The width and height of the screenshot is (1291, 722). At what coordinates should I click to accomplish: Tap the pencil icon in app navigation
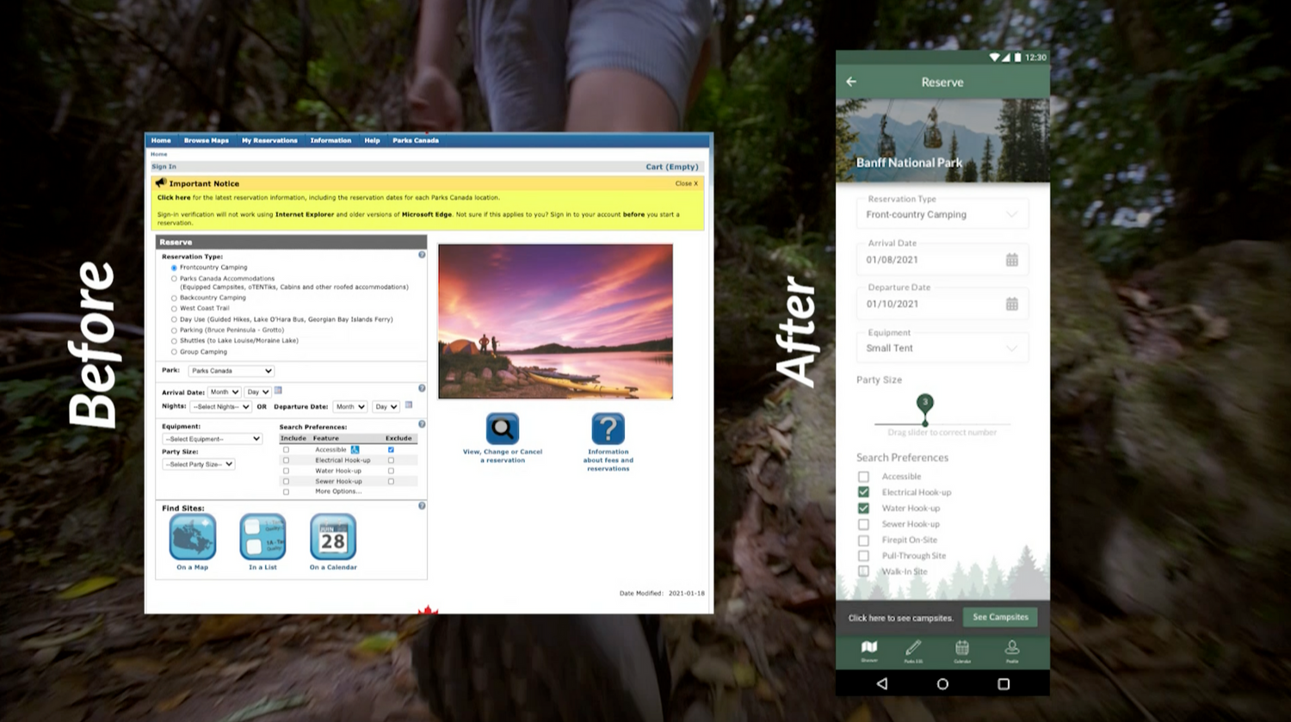coord(913,648)
